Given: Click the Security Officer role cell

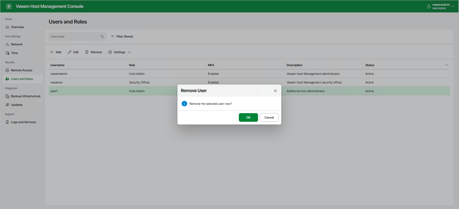Looking at the screenshot, I should 139,82.
